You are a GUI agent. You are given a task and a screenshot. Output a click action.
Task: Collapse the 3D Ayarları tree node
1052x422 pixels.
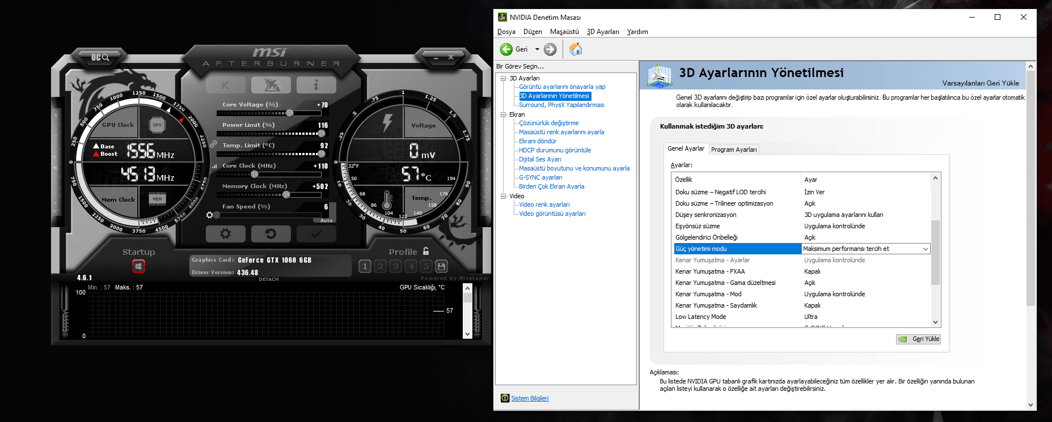pos(504,78)
